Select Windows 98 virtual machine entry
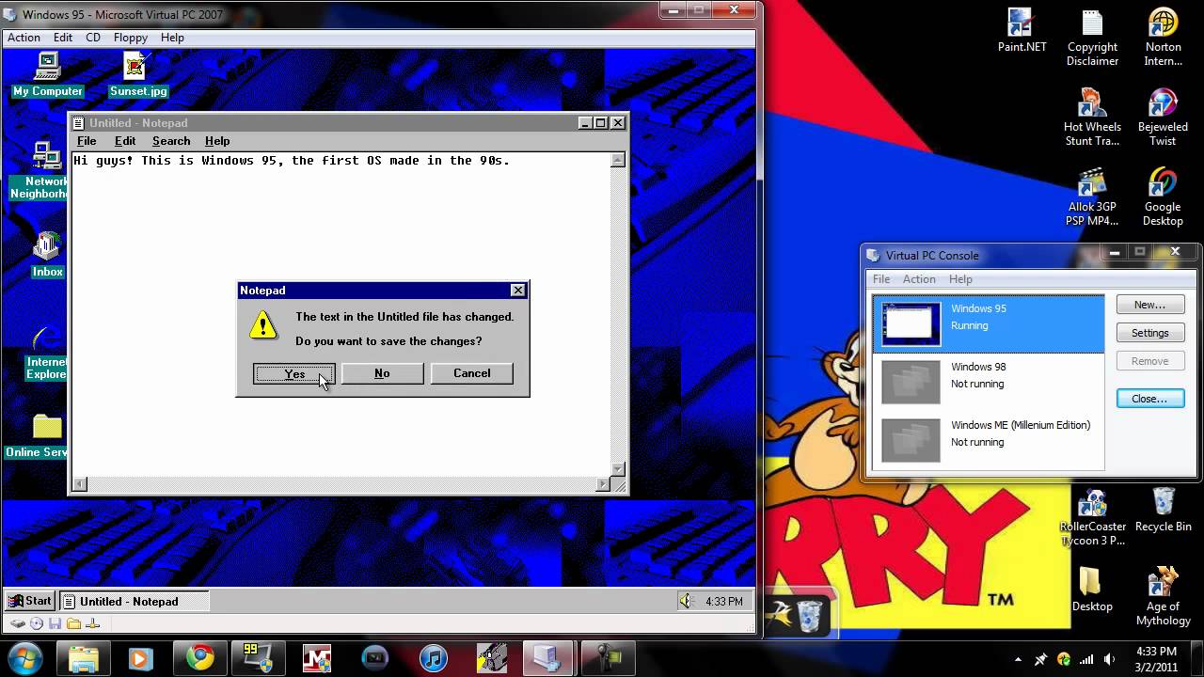Screen dimensions: 1204x677 tap(989, 382)
